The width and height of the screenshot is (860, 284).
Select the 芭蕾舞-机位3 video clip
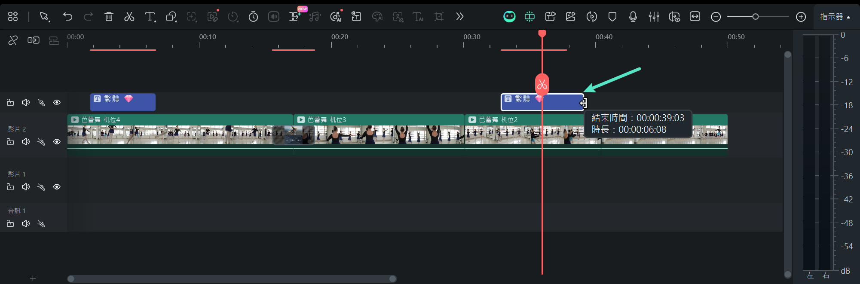pos(378,133)
